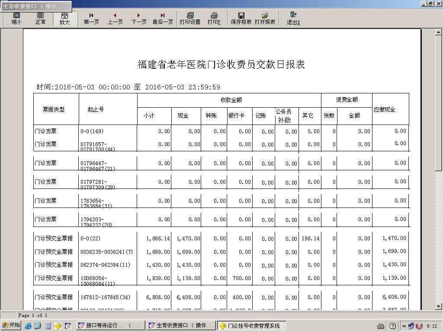
Task: Click range cell 01791657-01791700(44)
Action: point(98,147)
